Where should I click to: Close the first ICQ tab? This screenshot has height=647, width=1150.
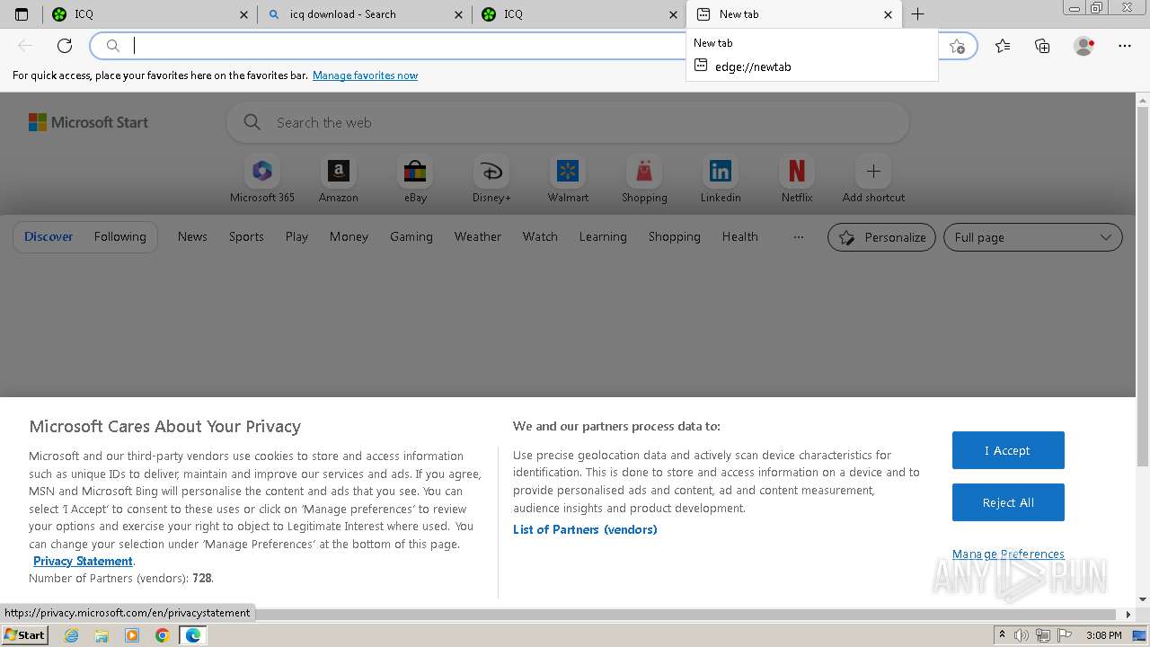click(x=244, y=14)
